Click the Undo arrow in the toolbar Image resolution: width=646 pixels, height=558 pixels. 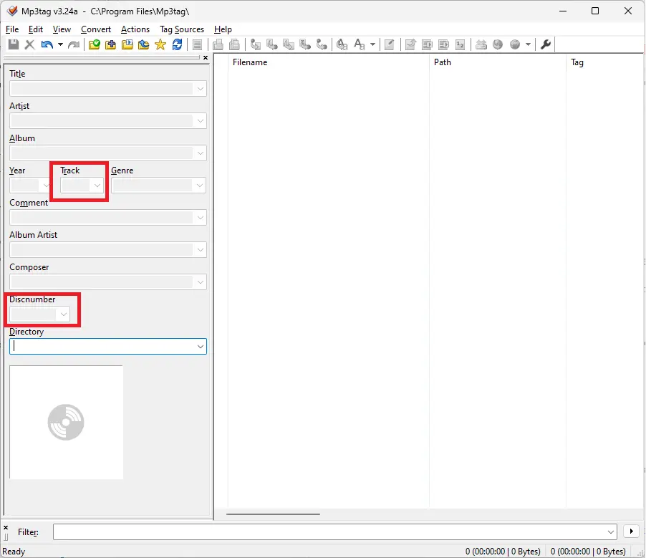pos(47,44)
